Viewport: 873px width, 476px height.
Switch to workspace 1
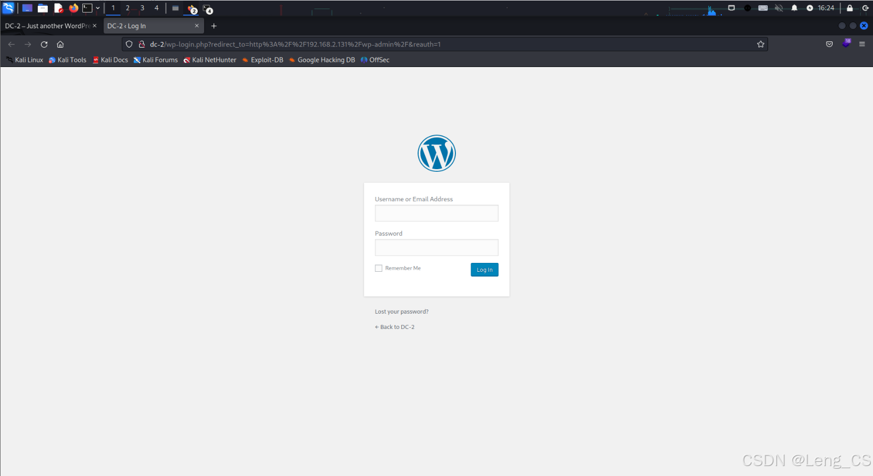(x=113, y=8)
